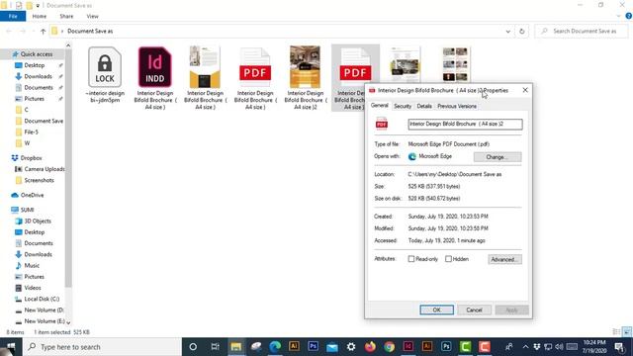
Task: Open the Share ribbon tab
Action: point(66,16)
